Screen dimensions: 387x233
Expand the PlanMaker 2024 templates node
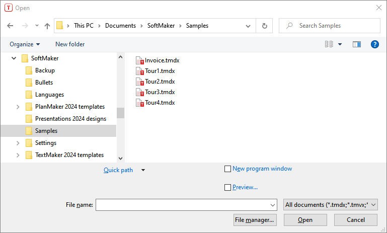(18, 107)
